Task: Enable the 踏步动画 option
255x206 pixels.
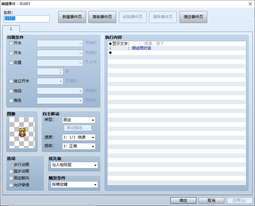Action: pos(11,171)
